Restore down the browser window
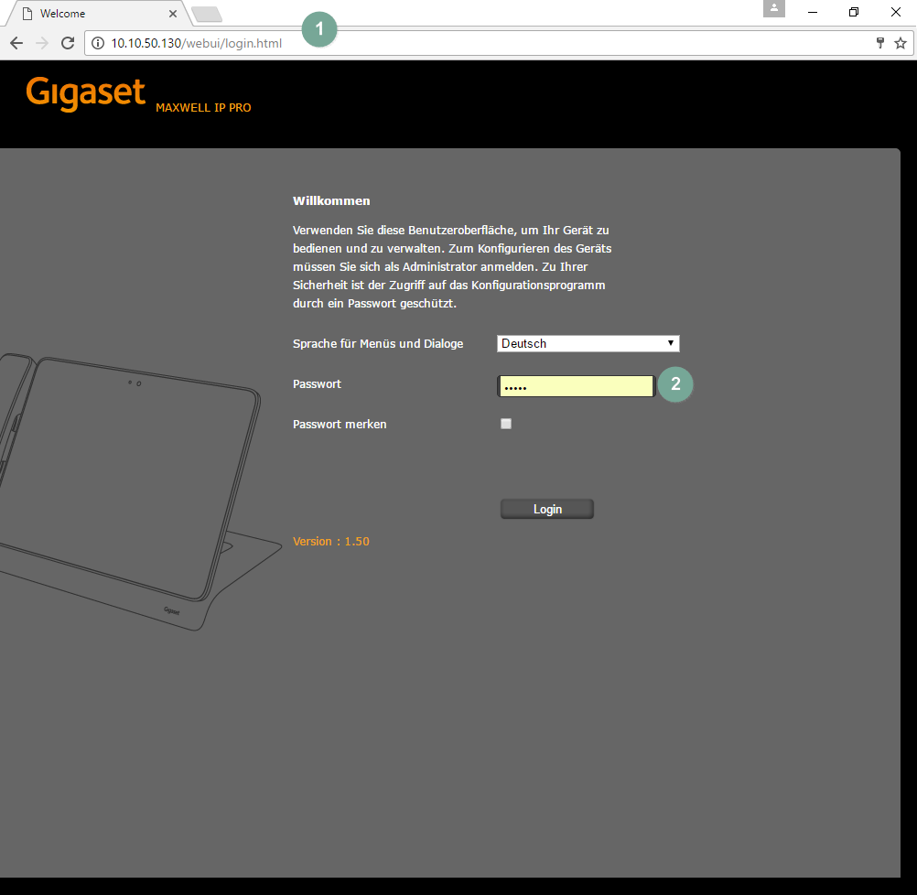The image size is (917, 895). click(x=854, y=12)
